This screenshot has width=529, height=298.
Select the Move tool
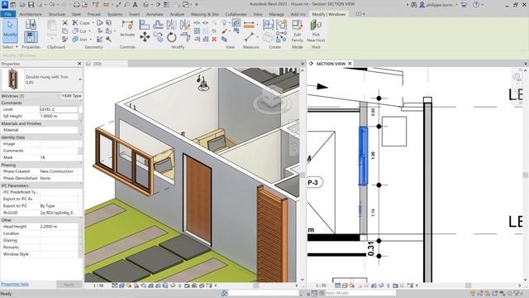tap(145, 36)
